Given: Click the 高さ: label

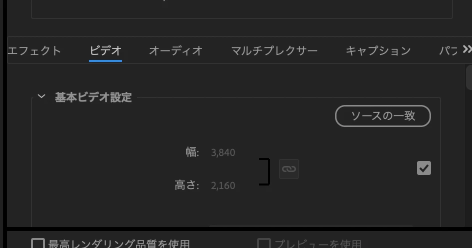Looking at the screenshot, I should click(x=187, y=185).
